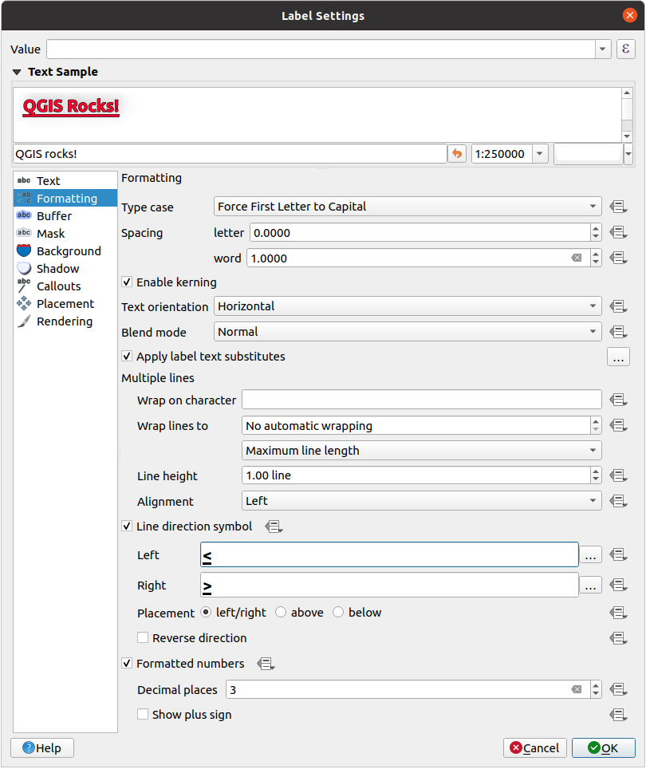646x769 pixels.
Task: Select the 'above' placement radio button
Action: click(281, 613)
